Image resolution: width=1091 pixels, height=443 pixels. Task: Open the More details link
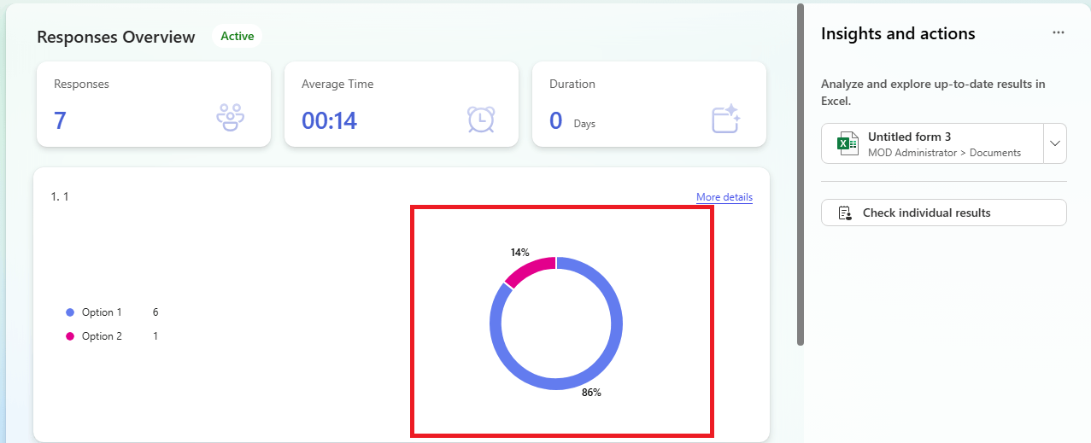click(x=724, y=197)
